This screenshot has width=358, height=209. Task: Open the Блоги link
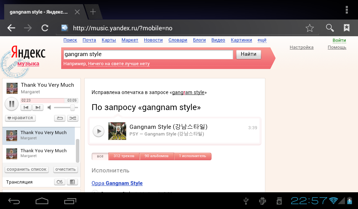(199, 40)
